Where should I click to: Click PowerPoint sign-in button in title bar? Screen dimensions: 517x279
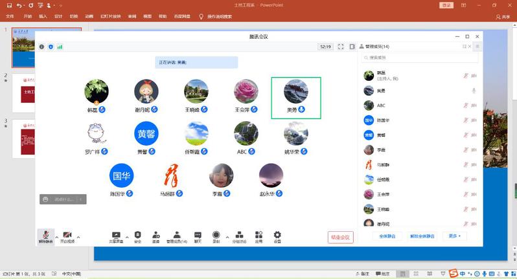pos(446,5)
